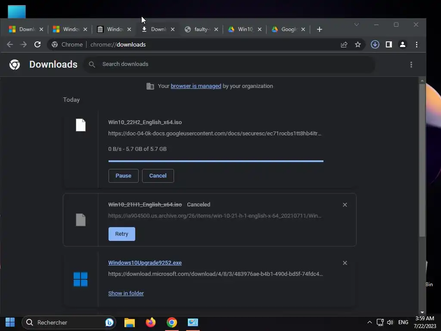Toggle the side panel icon
Image resolution: width=441 pixels, height=331 pixels.
(389, 44)
